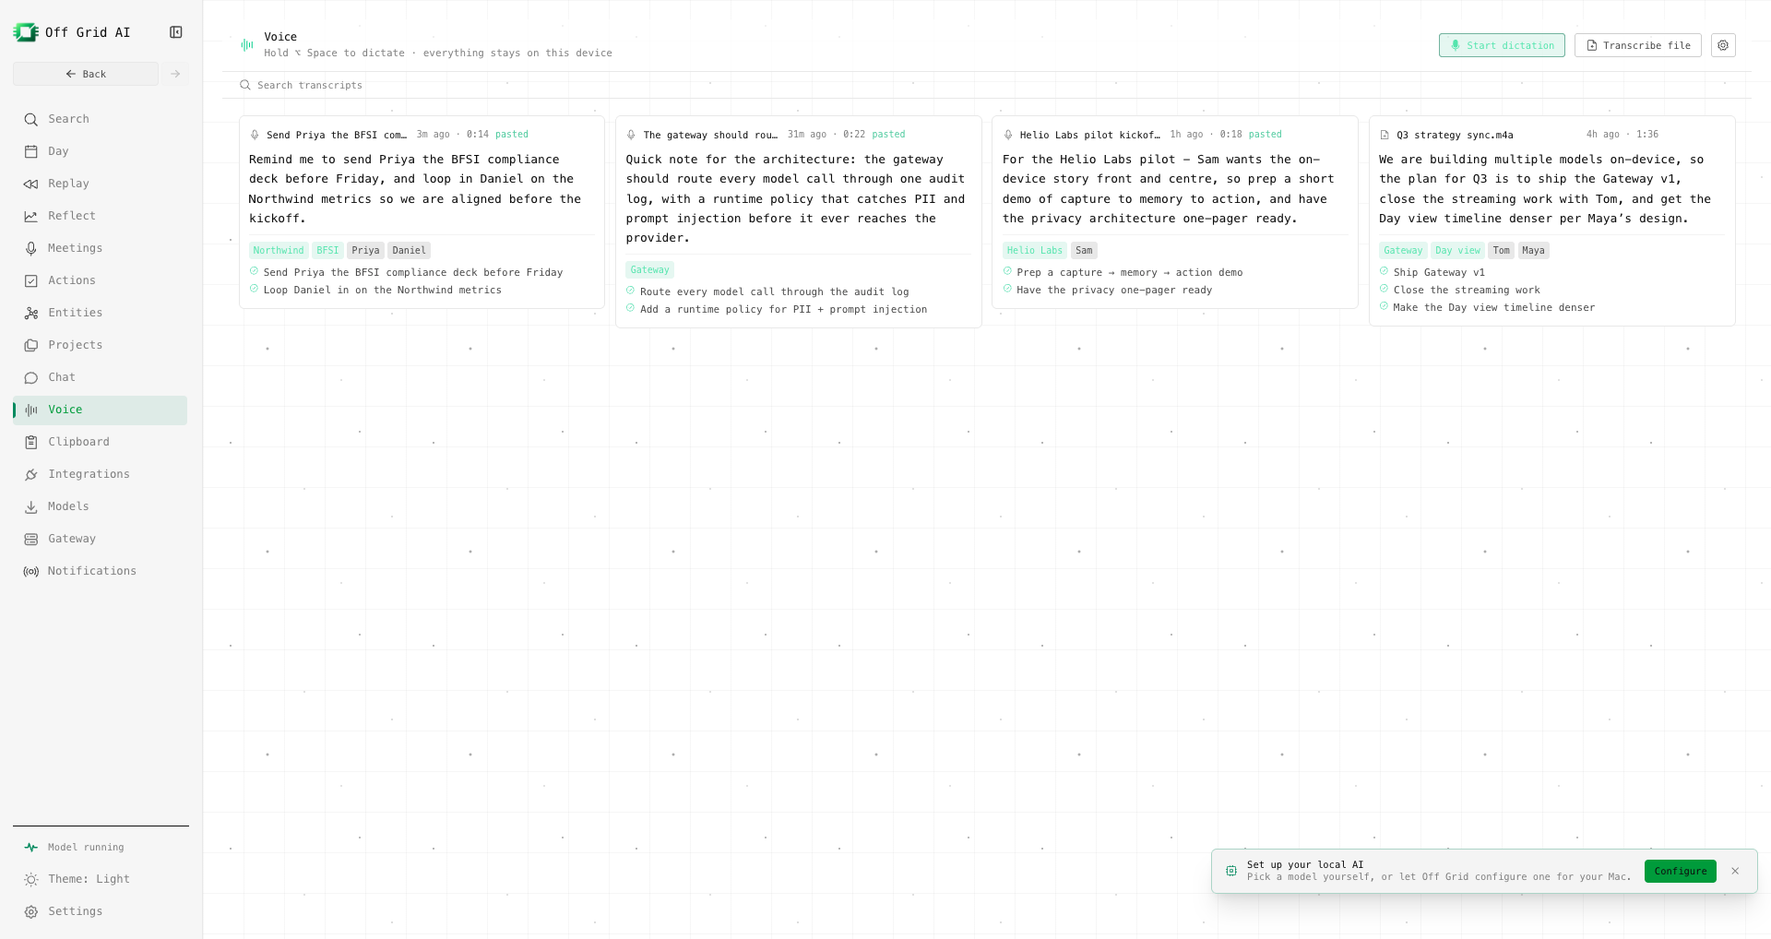Click the Maya tag

tap(1533, 250)
